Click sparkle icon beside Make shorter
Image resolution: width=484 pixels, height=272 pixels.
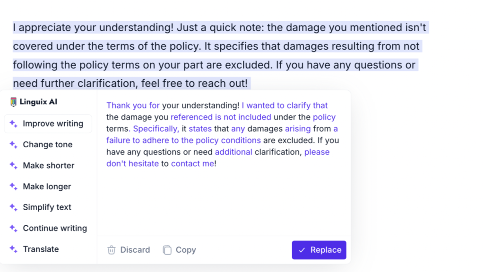[x=13, y=166]
